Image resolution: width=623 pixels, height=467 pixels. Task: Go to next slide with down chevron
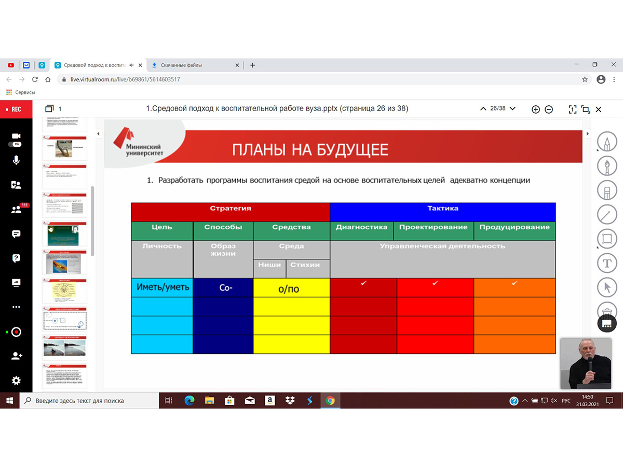point(513,108)
